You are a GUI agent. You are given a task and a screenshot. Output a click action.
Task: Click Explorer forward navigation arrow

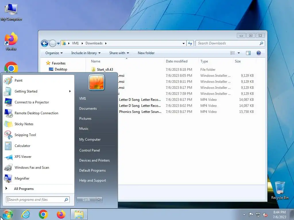coord(53,44)
